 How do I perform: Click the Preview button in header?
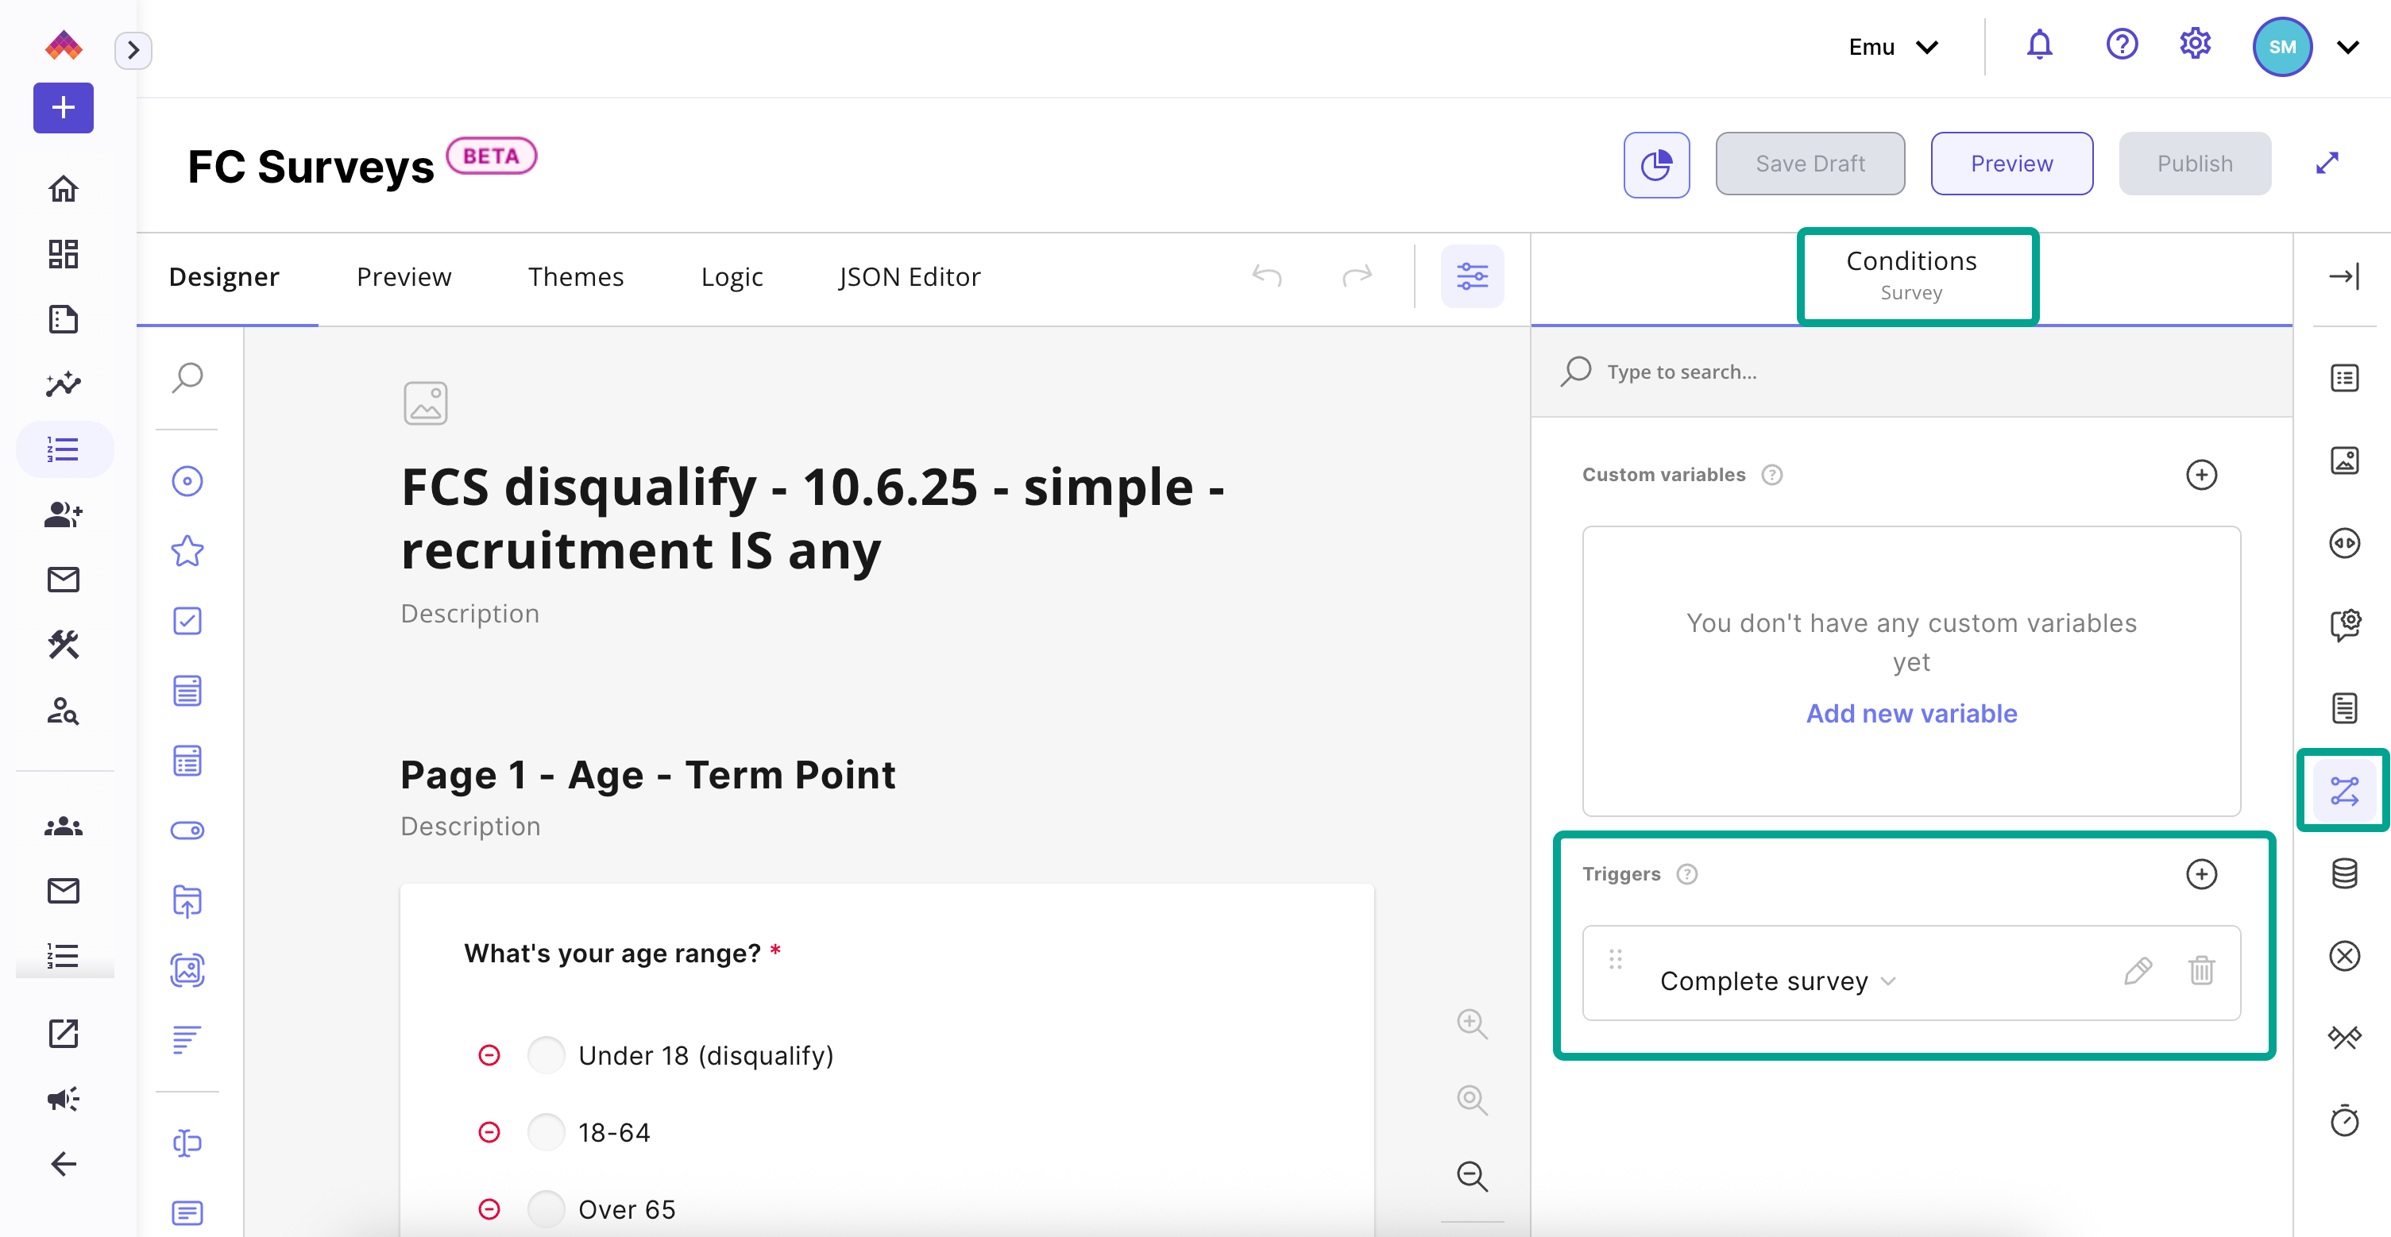[x=2011, y=164]
